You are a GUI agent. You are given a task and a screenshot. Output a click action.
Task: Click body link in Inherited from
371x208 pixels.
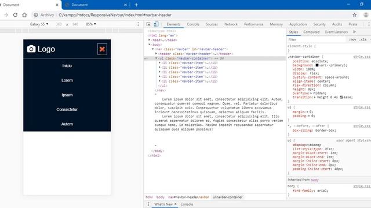click(x=315, y=180)
